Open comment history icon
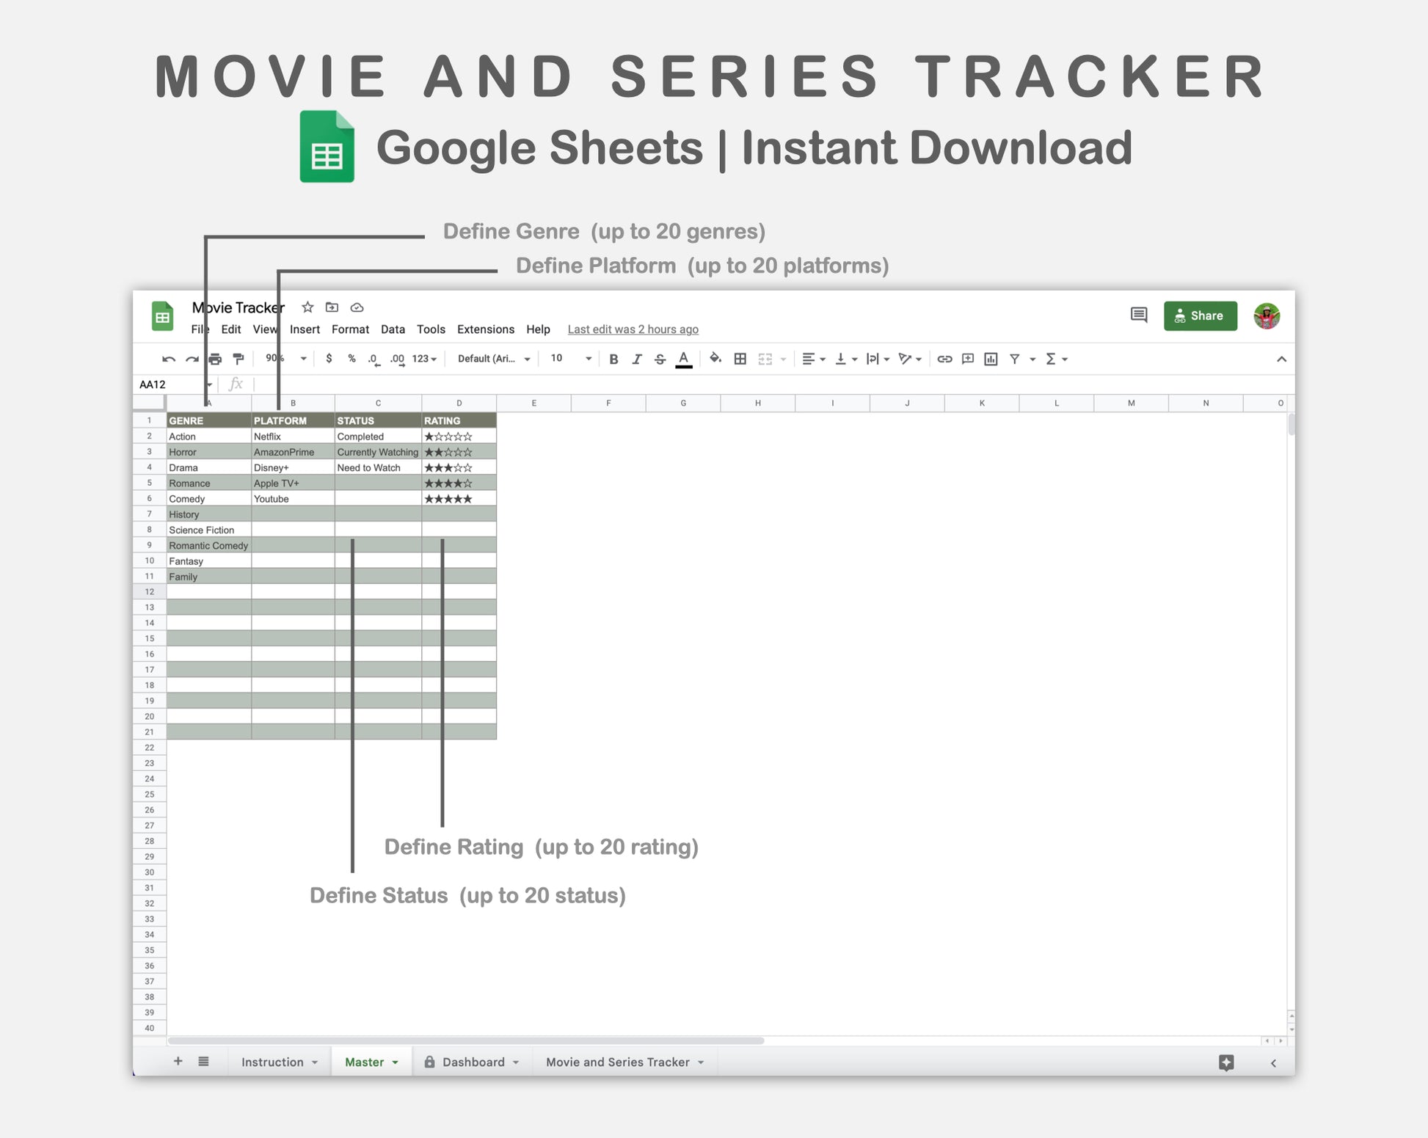The width and height of the screenshot is (1428, 1138). [1138, 315]
